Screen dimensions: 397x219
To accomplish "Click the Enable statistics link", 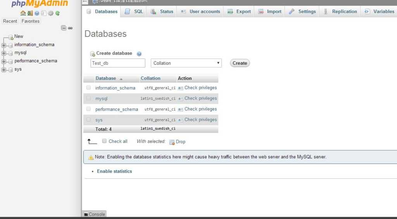I will click(114, 171).
